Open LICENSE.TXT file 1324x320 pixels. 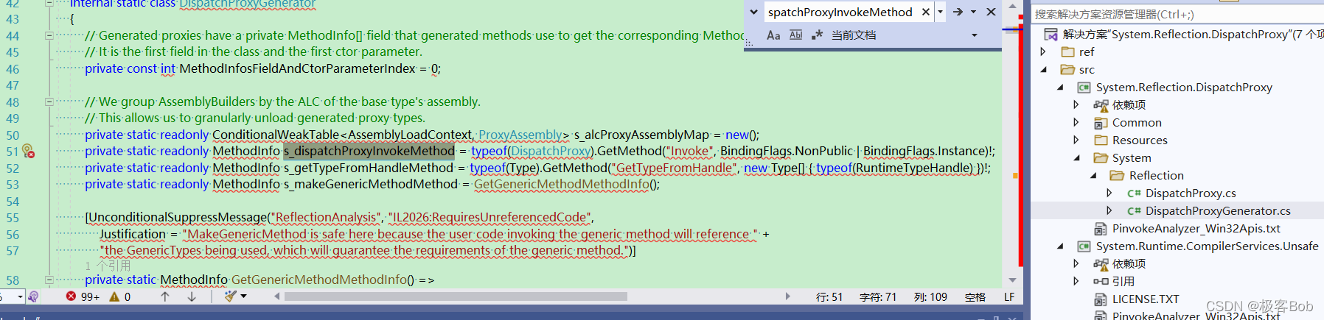pyautogui.click(x=1146, y=299)
